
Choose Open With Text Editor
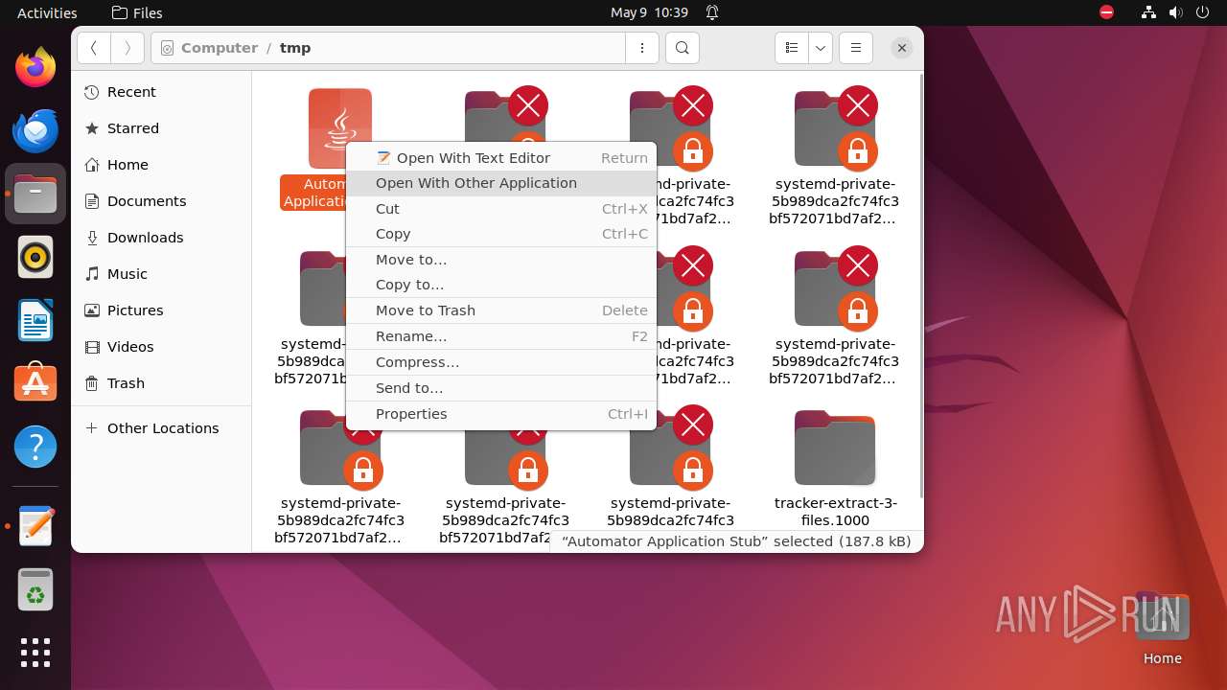[501, 158]
